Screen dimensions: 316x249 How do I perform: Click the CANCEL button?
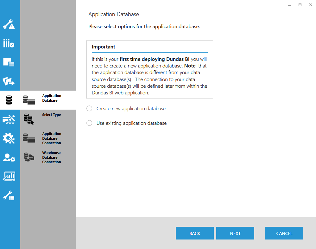click(x=284, y=233)
